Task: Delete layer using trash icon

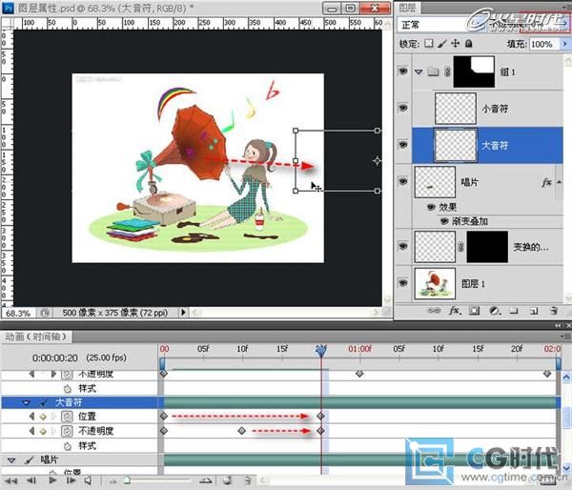Action: click(553, 311)
